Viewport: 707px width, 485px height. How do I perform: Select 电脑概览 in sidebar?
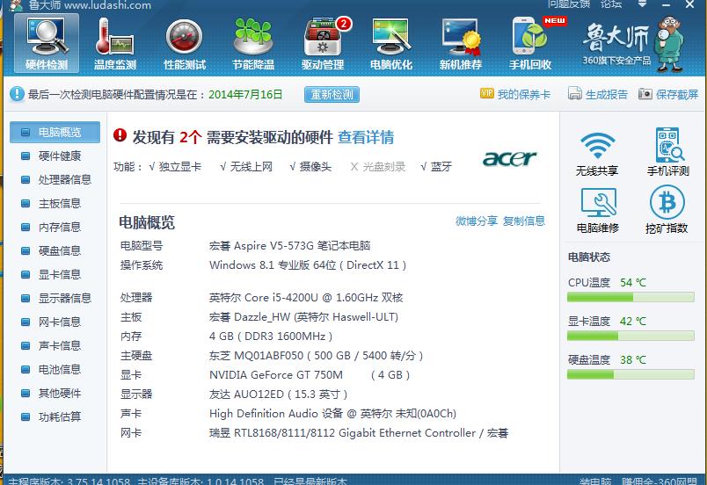click(x=55, y=132)
